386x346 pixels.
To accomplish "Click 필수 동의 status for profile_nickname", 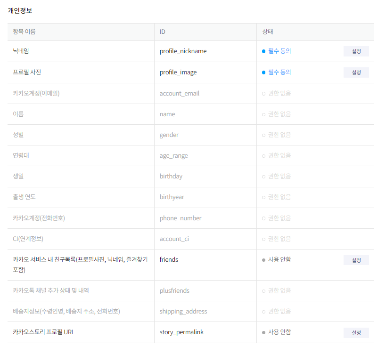I will tap(277, 51).
